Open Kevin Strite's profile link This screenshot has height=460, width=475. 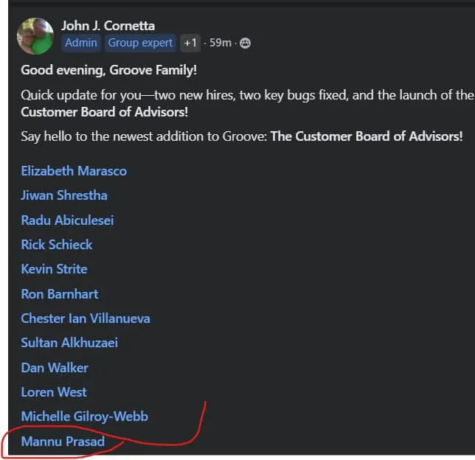click(55, 269)
